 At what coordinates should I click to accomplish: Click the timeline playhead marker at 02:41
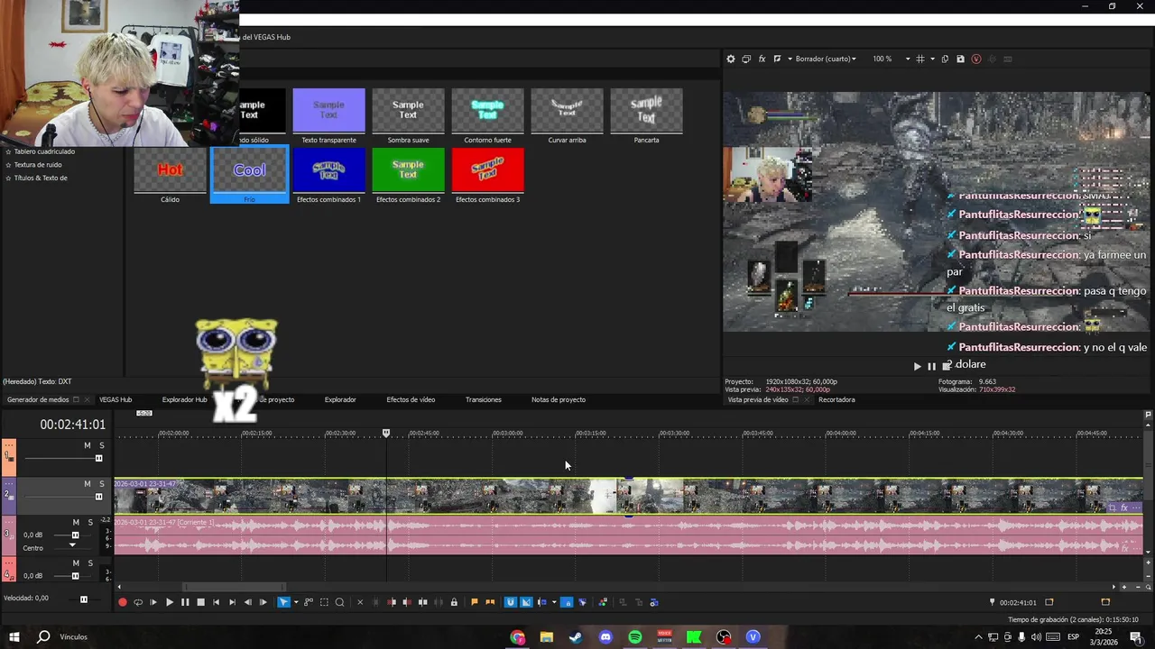click(x=386, y=433)
